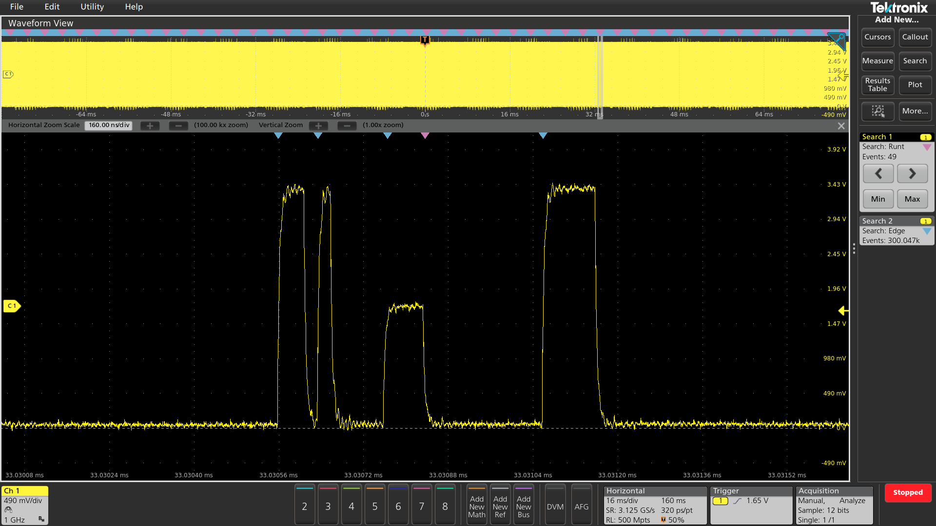Click Add New Math
Image resolution: width=936 pixels, height=526 pixels.
click(x=477, y=505)
